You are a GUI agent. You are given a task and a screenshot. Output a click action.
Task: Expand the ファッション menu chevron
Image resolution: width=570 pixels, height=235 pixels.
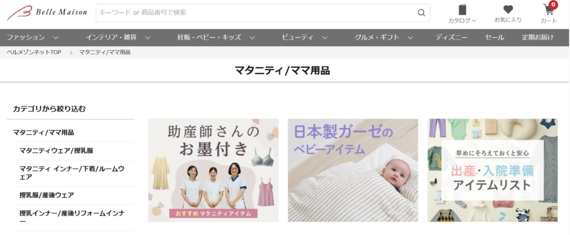56,37
